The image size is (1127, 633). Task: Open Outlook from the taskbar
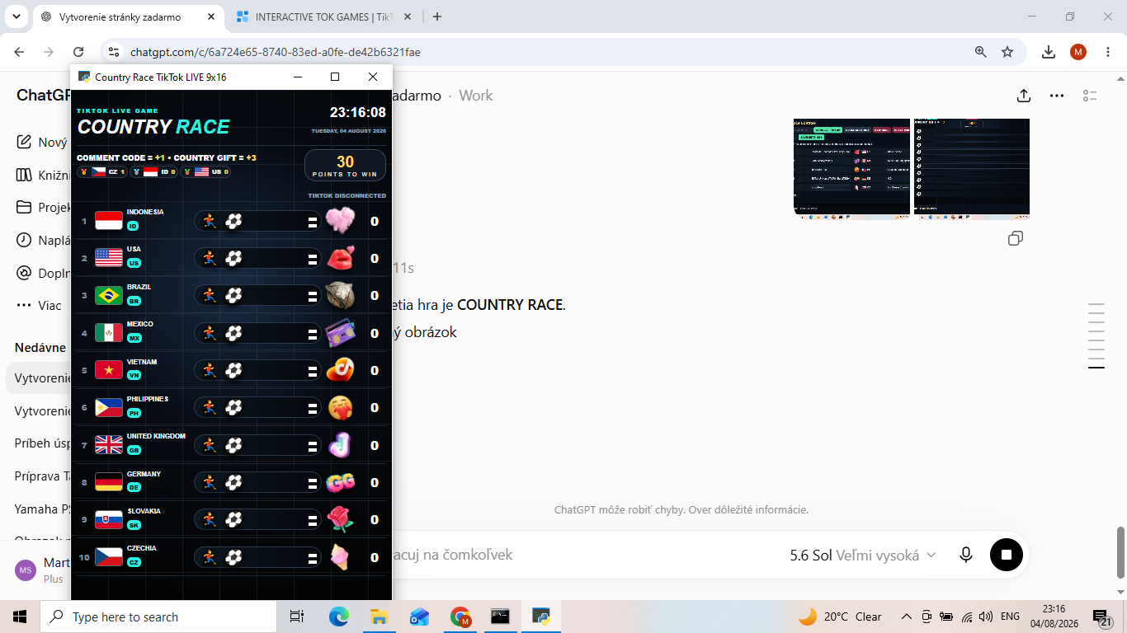(x=419, y=617)
